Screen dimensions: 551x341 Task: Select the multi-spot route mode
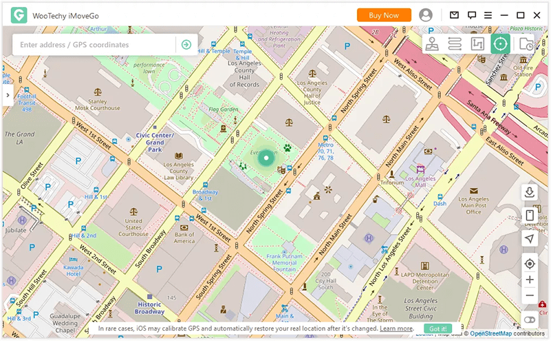pos(477,44)
